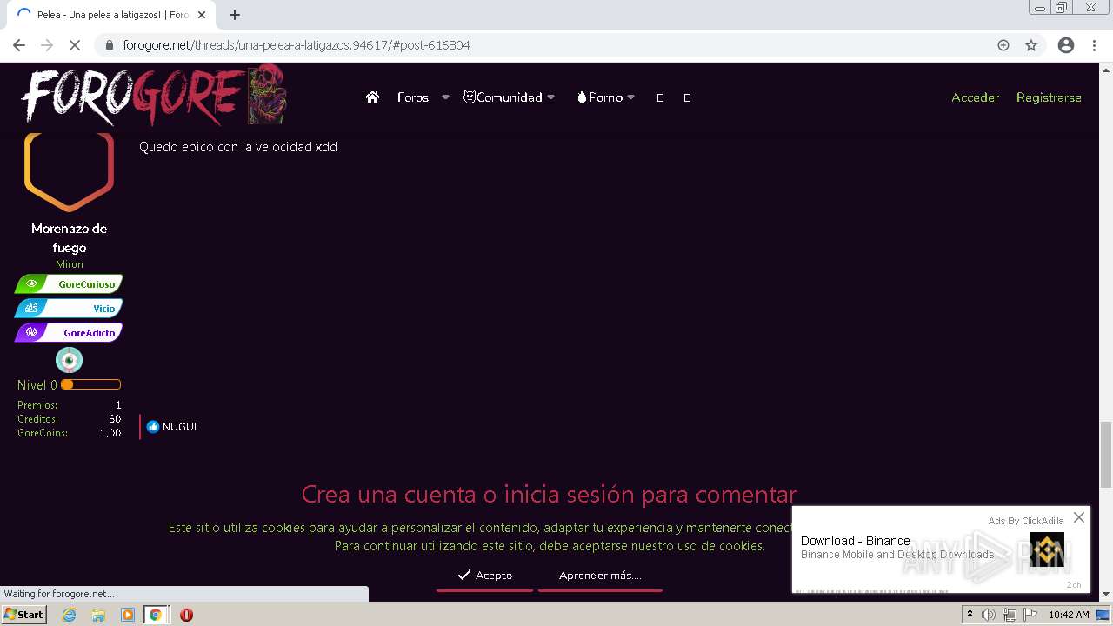Viewport: 1113px width, 626px height.
Task: Click the NUGUI username link
Action: 179,427
